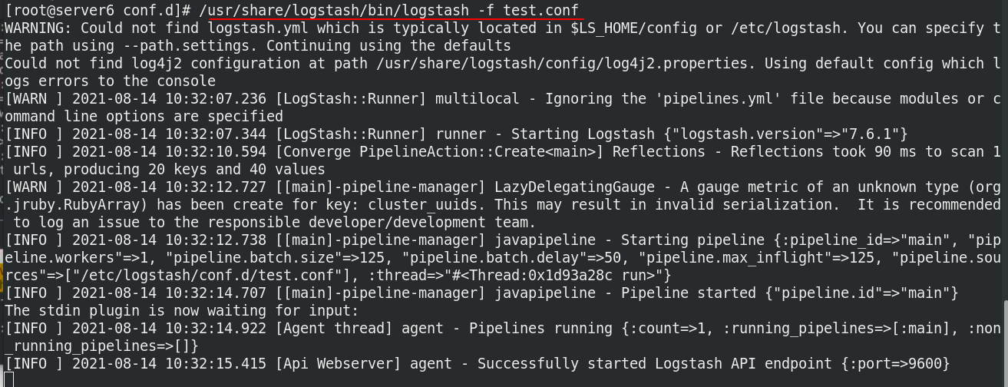The image size is (1008, 387).
Task: Click 'Pipelines running' message text
Action: (x=541, y=328)
